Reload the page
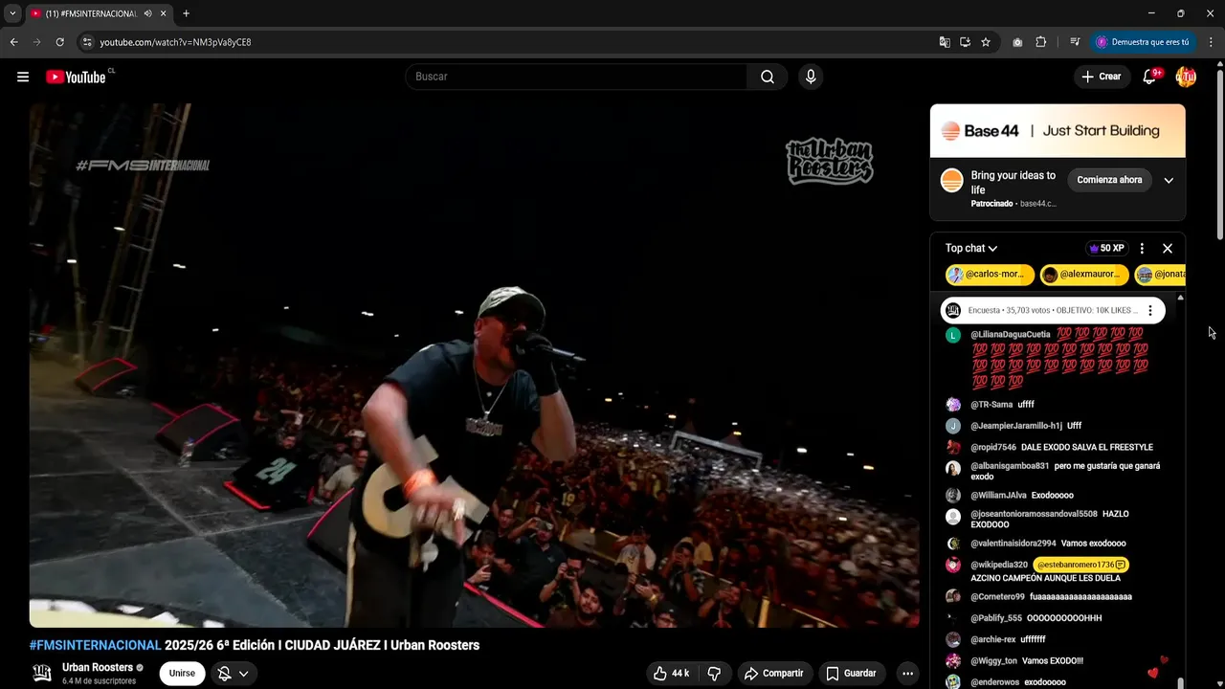 [59, 42]
